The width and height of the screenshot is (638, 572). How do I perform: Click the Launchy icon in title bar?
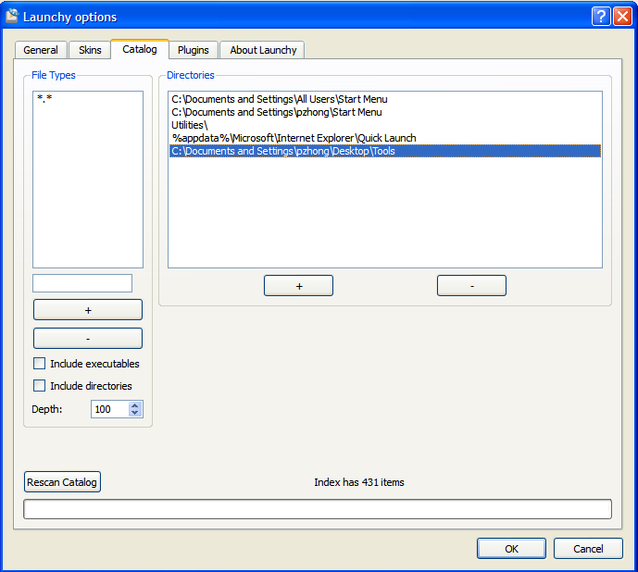(12, 17)
